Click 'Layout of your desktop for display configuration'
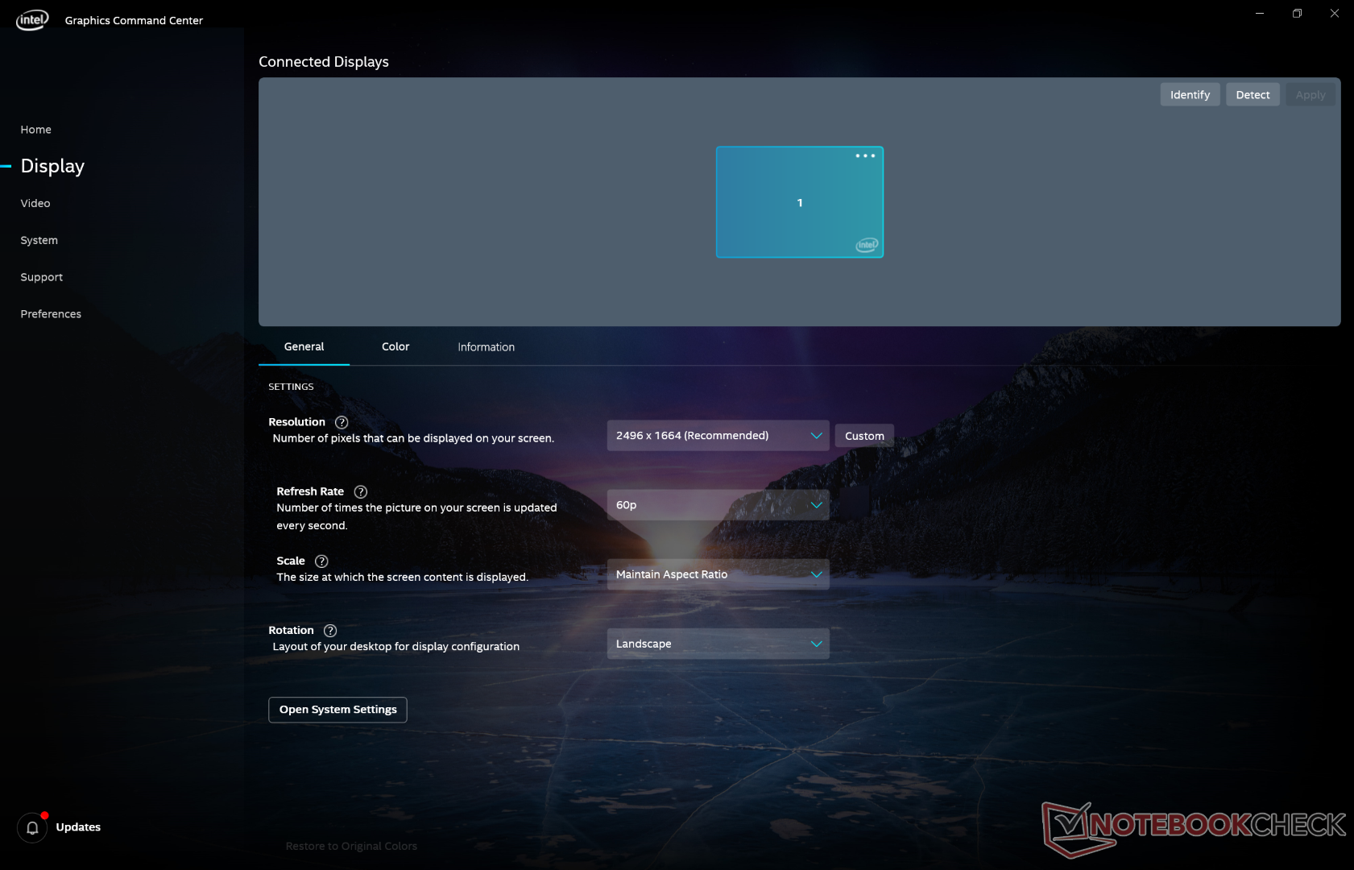Screen dimensions: 1354x870 pos(396,646)
